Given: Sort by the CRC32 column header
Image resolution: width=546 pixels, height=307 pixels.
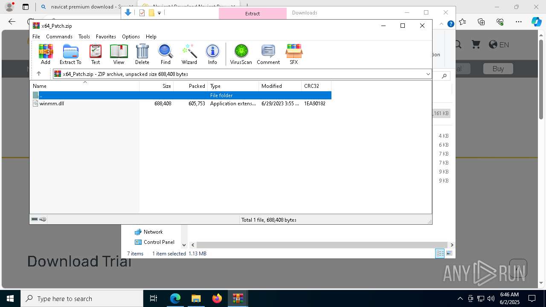Looking at the screenshot, I should [316, 86].
